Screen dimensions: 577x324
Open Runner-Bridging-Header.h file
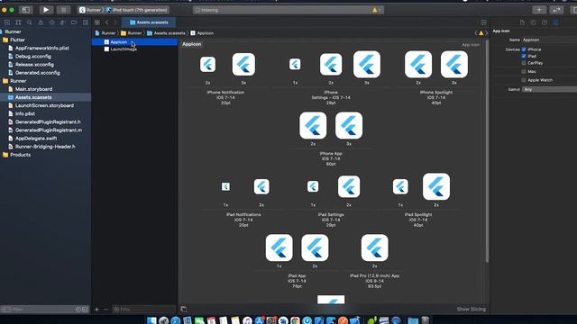(45, 147)
